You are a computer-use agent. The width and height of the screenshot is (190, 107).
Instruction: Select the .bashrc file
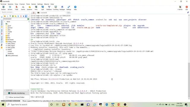pyautogui.click(x=9, y=50)
